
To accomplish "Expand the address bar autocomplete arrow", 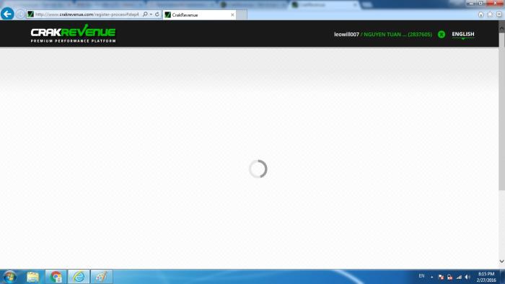I will coord(151,14).
